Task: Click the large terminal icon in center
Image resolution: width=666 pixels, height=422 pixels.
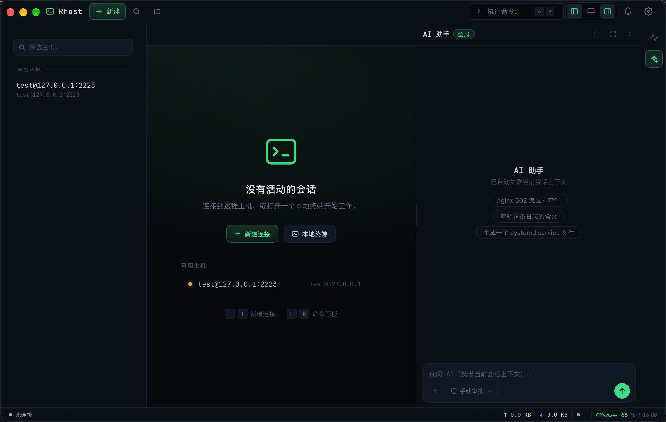Action: pos(281,152)
